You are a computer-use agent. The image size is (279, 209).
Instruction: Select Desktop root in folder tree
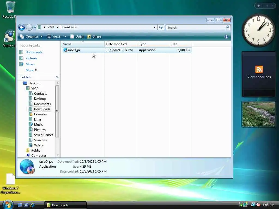point(34,83)
